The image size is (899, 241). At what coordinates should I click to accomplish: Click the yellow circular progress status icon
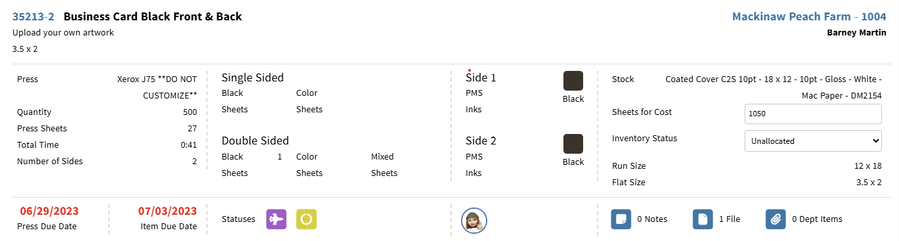point(307,219)
